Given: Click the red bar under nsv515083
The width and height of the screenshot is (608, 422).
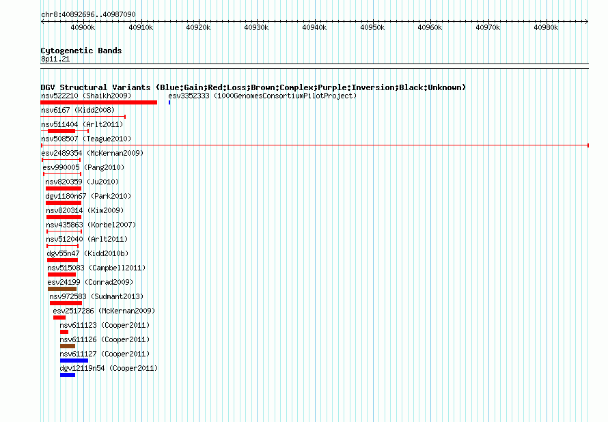Looking at the screenshot, I should tap(62, 275).
